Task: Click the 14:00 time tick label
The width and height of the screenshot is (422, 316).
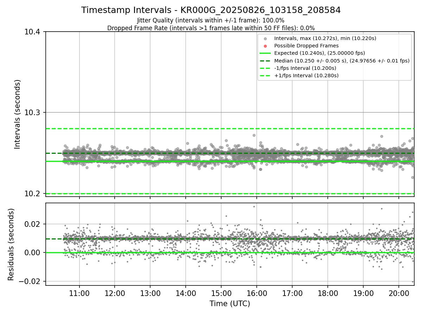Action: (186, 293)
